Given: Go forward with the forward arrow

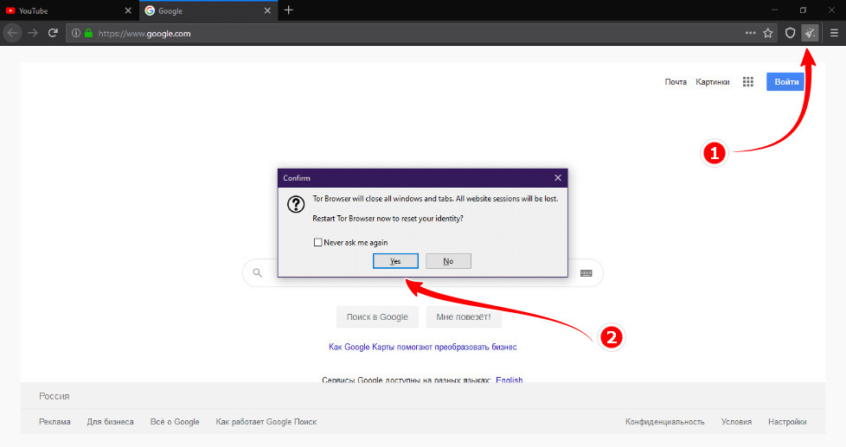Looking at the screenshot, I should 33,33.
